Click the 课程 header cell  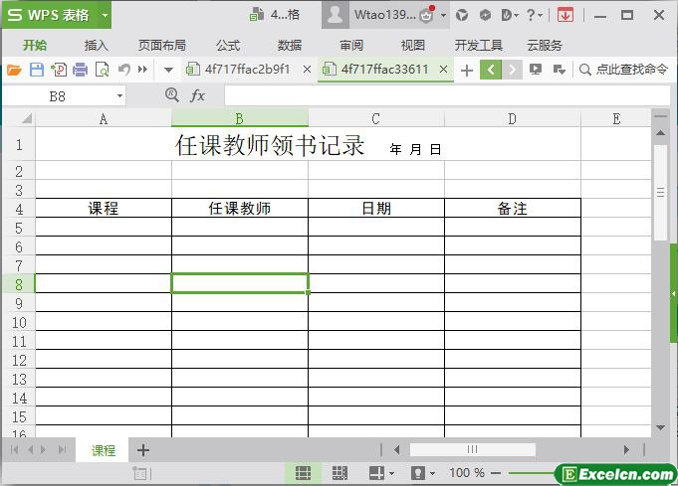point(104,208)
